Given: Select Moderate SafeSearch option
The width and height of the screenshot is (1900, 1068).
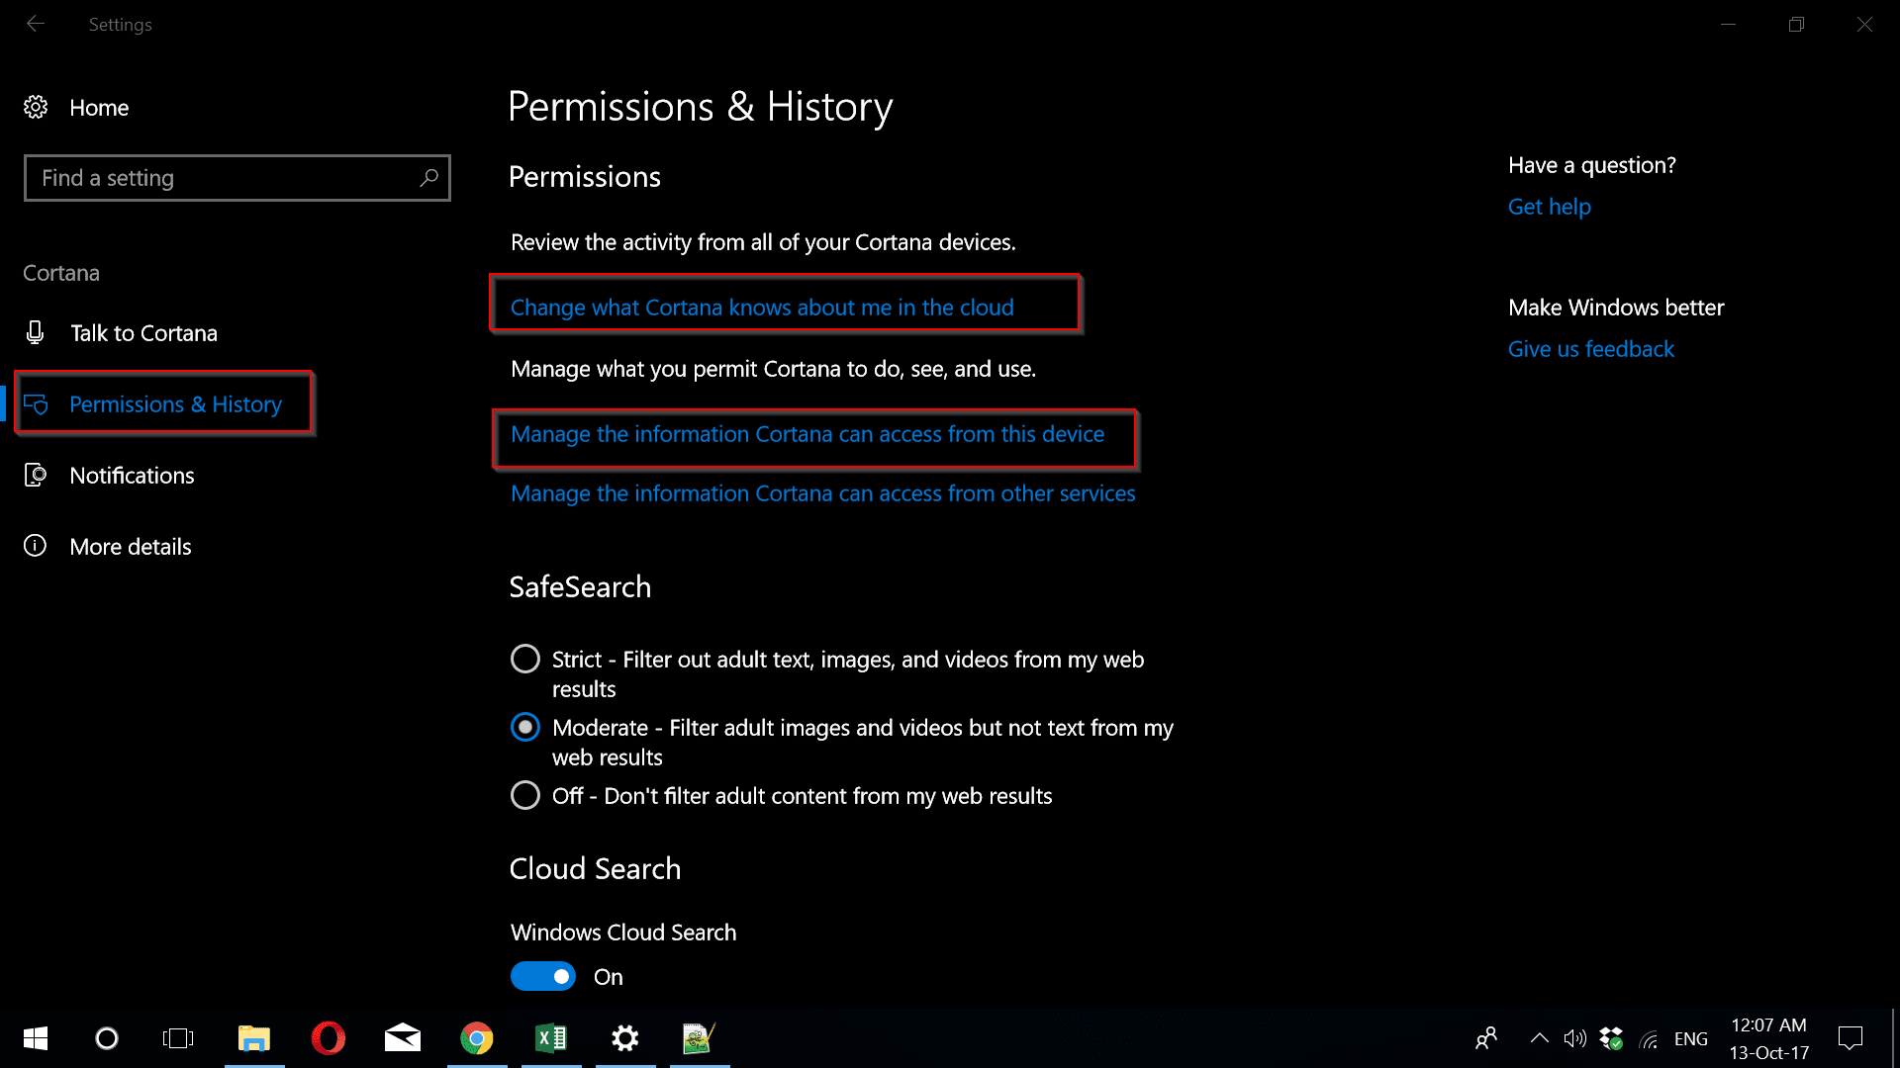Looking at the screenshot, I should 525,727.
